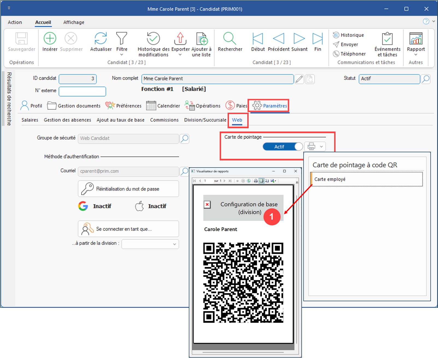Open Événements et tâches

(x=387, y=38)
